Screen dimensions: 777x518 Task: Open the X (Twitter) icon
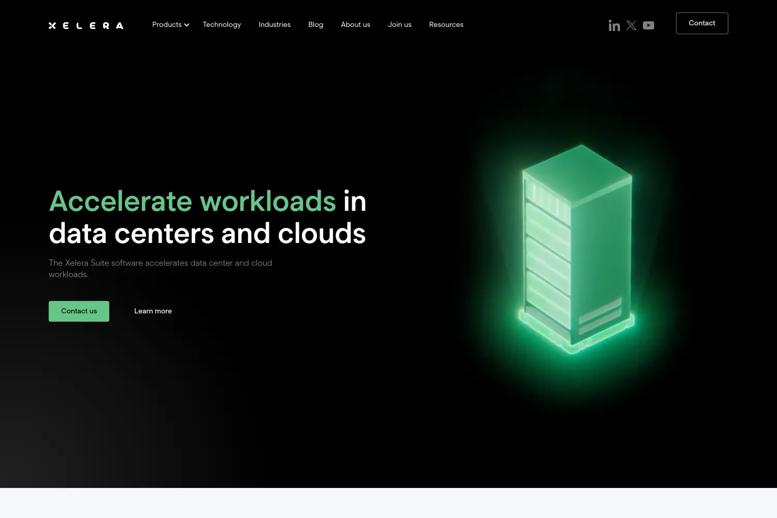tap(631, 25)
